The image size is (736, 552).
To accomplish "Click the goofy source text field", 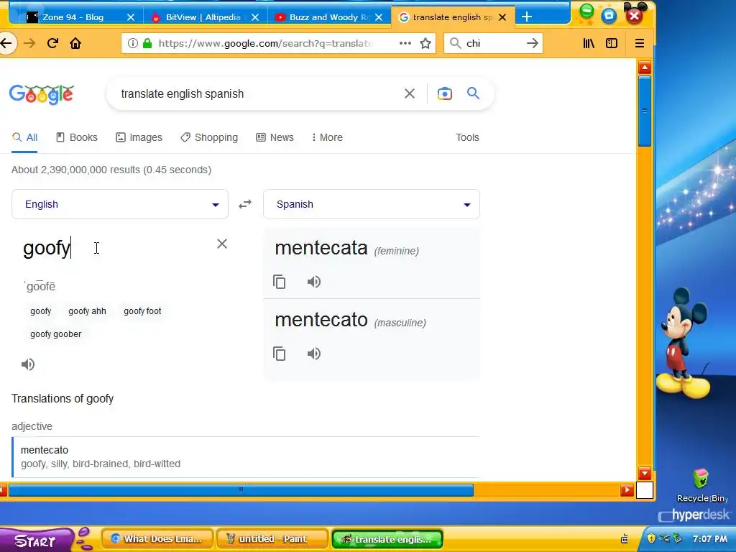I will 115,248.
